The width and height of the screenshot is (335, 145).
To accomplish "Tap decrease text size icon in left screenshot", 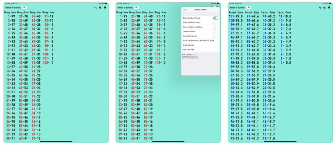I will [96, 7].
